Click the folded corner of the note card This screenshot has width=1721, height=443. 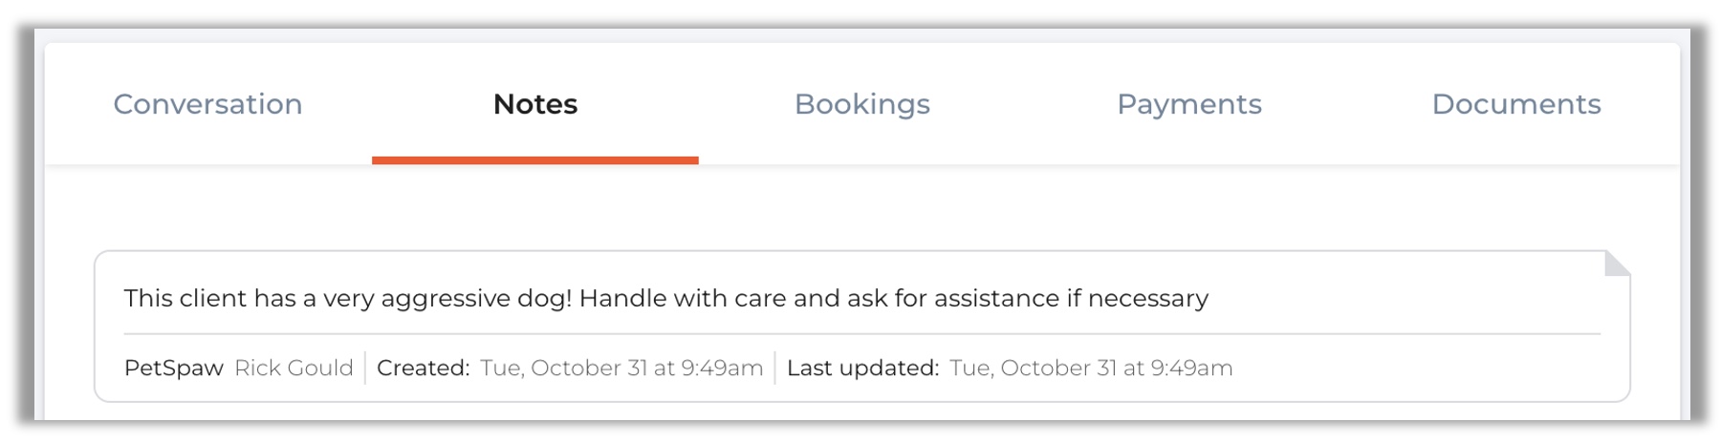(x=1616, y=264)
